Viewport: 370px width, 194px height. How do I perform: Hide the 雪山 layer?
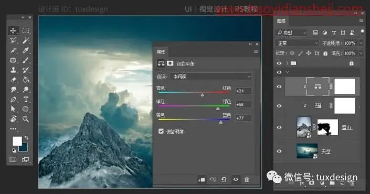tap(279, 127)
